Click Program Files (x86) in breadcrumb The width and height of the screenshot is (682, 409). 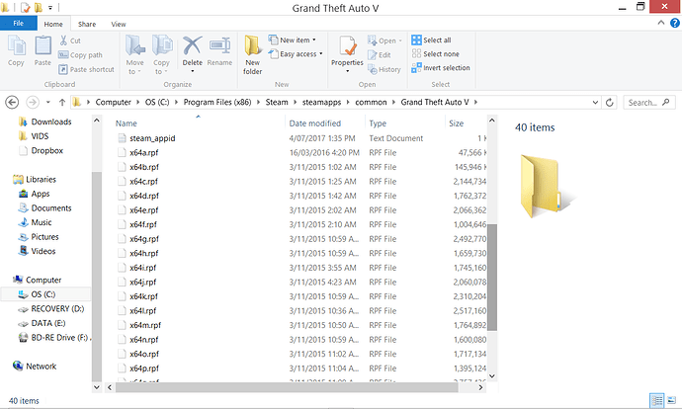[x=217, y=102]
